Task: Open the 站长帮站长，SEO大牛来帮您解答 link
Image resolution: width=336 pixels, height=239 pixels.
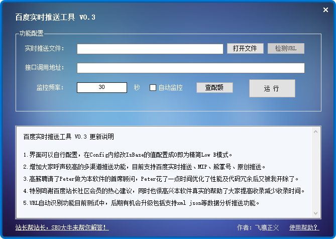Action: click(62, 227)
